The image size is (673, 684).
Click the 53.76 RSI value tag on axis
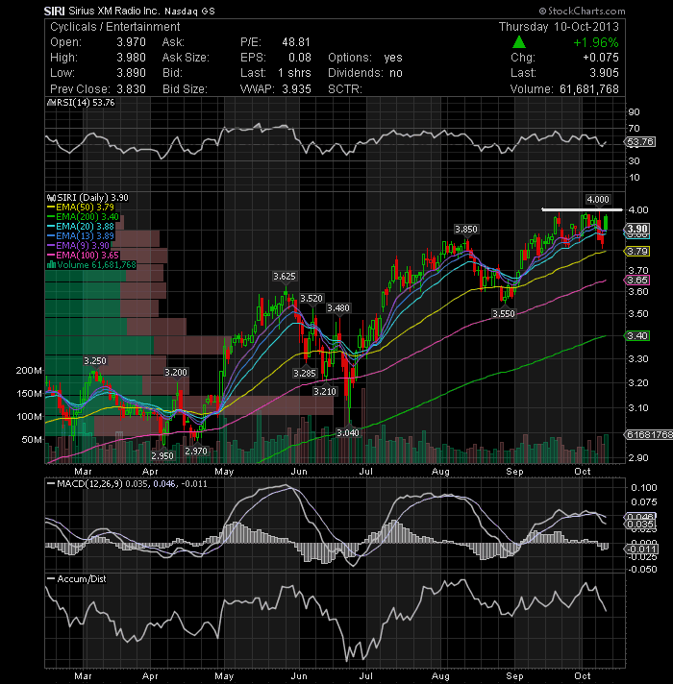coord(640,142)
